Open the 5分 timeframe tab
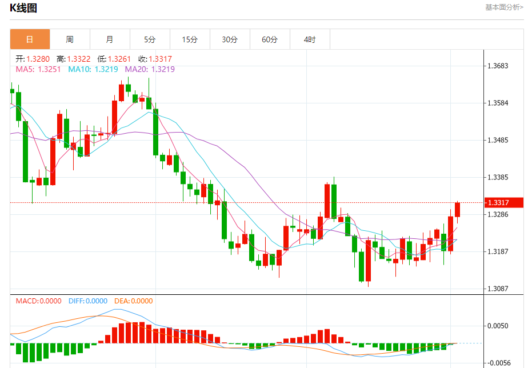The height and width of the screenshot is (368, 528). [x=150, y=39]
